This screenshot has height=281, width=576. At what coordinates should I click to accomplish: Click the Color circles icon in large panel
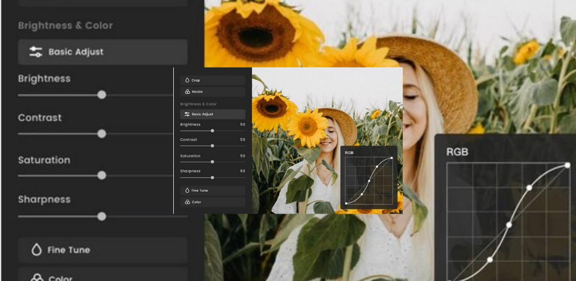pos(37,278)
